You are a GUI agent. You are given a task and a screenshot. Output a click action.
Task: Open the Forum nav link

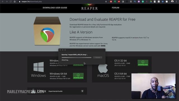[x=116, y=8]
